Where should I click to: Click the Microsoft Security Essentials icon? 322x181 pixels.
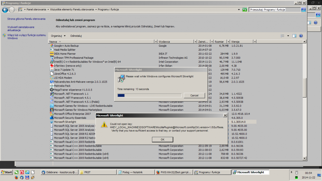click(x=52, y=118)
